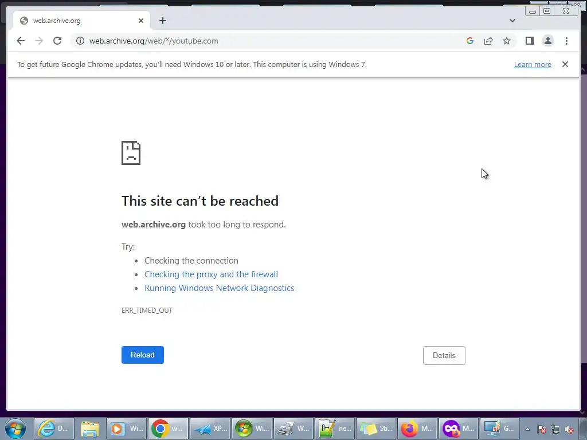Select the web.archive.org tab
This screenshot has height=440, width=587.
[81, 21]
